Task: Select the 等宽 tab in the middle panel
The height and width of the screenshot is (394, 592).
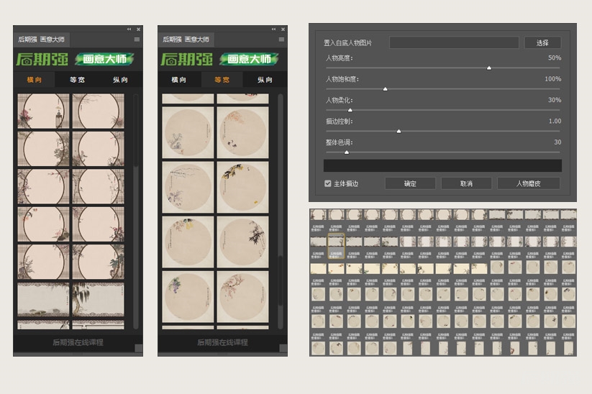Action: pos(222,80)
